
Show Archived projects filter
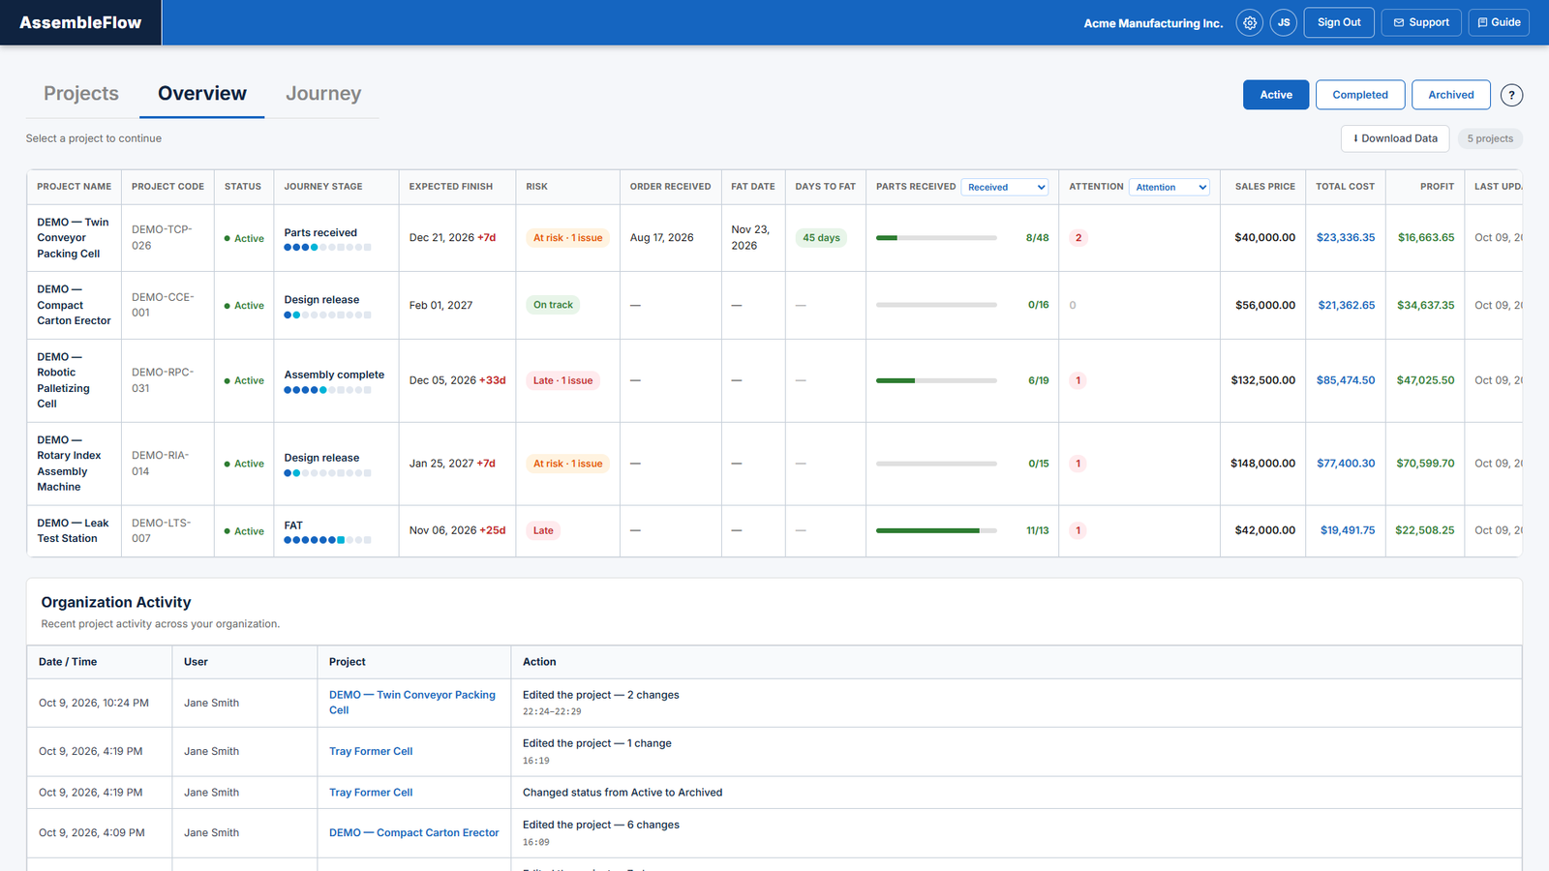(x=1451, y=95)
